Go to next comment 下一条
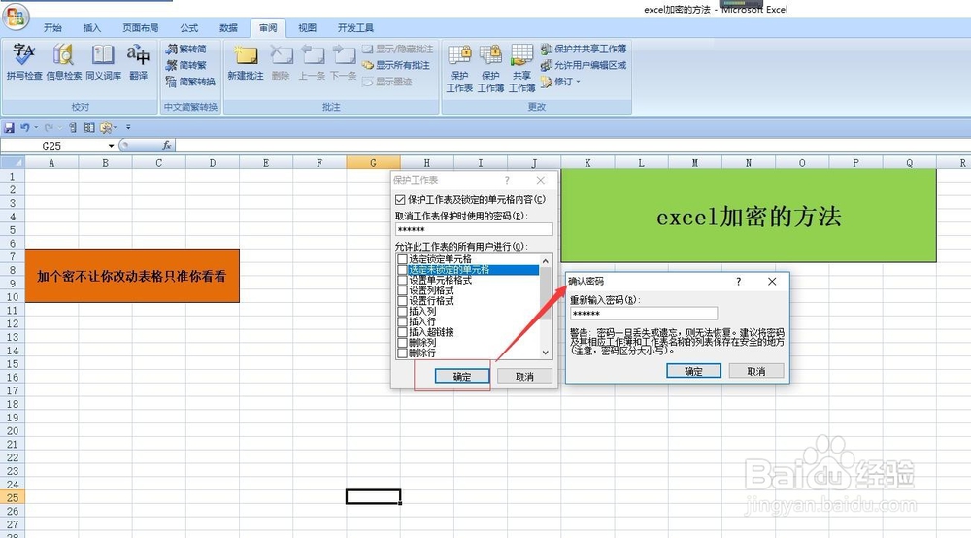 pyautogui.click(x=343, y=62)
